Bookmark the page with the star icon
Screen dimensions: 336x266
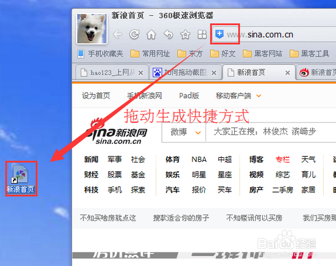(185, 34)
